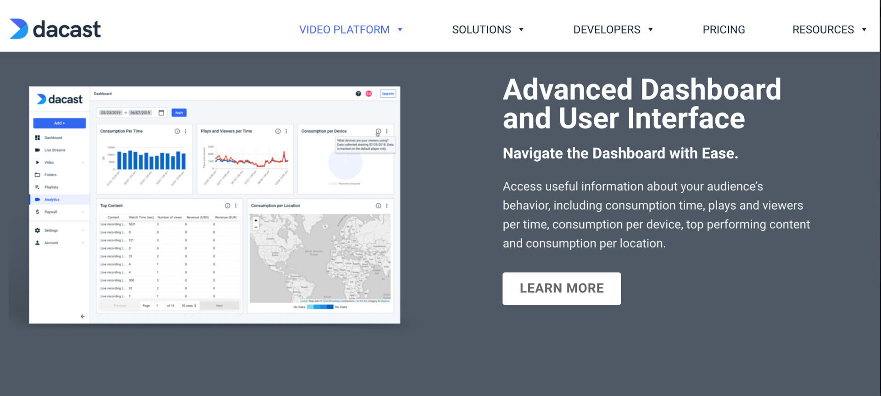Screen dimensions: 881x396
Task: Show info for Plays and Viewers per Time
Action: 278,131
